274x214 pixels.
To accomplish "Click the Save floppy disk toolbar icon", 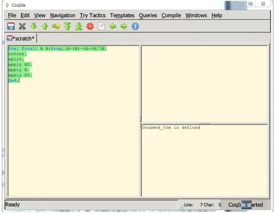I will (x=11, y=26).
